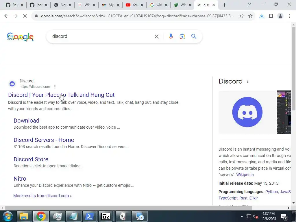Viewport: 296px width, 222px height.
Task: Open Discord knowledge panel options menu
Action: [x=247, y=81]
